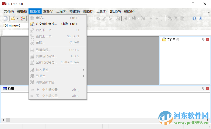Click the build panel horizontal scrollbar thumb

[x=8, y=120]
